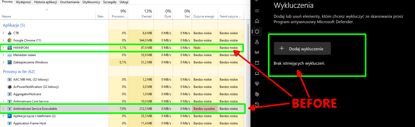Switch to the Wydajność tab

(x=23, y=2)
